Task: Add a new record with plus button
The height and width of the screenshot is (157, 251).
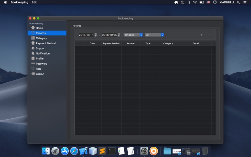Action: [x=201, y=35]
